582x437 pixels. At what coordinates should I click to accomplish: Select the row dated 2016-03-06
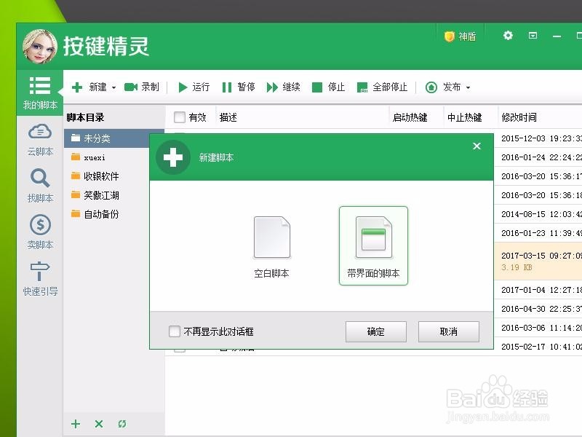coord(538,328)
